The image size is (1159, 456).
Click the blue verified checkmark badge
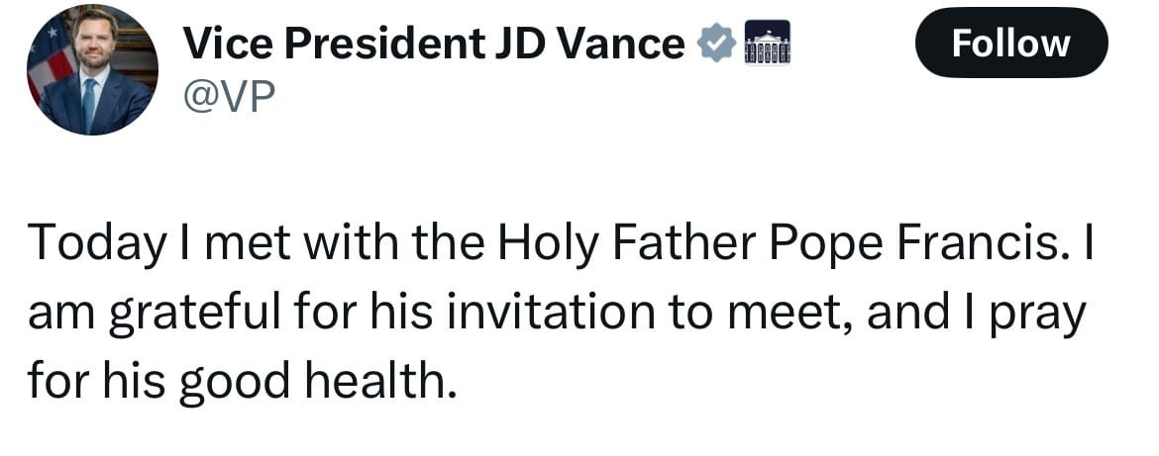715,44
